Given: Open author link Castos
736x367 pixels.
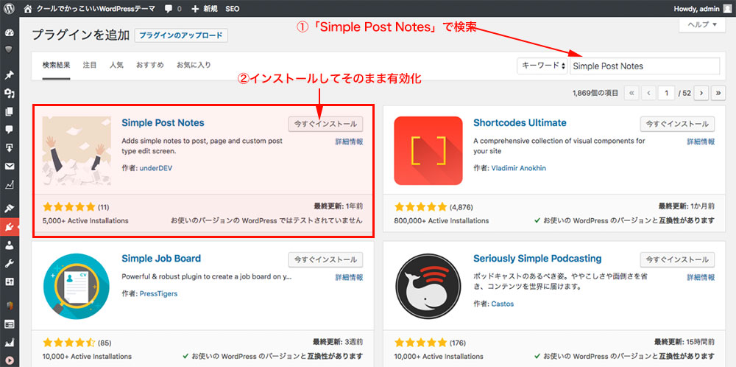Looking at the screenshot, I should pyautogui.click(x=502, y=304).
